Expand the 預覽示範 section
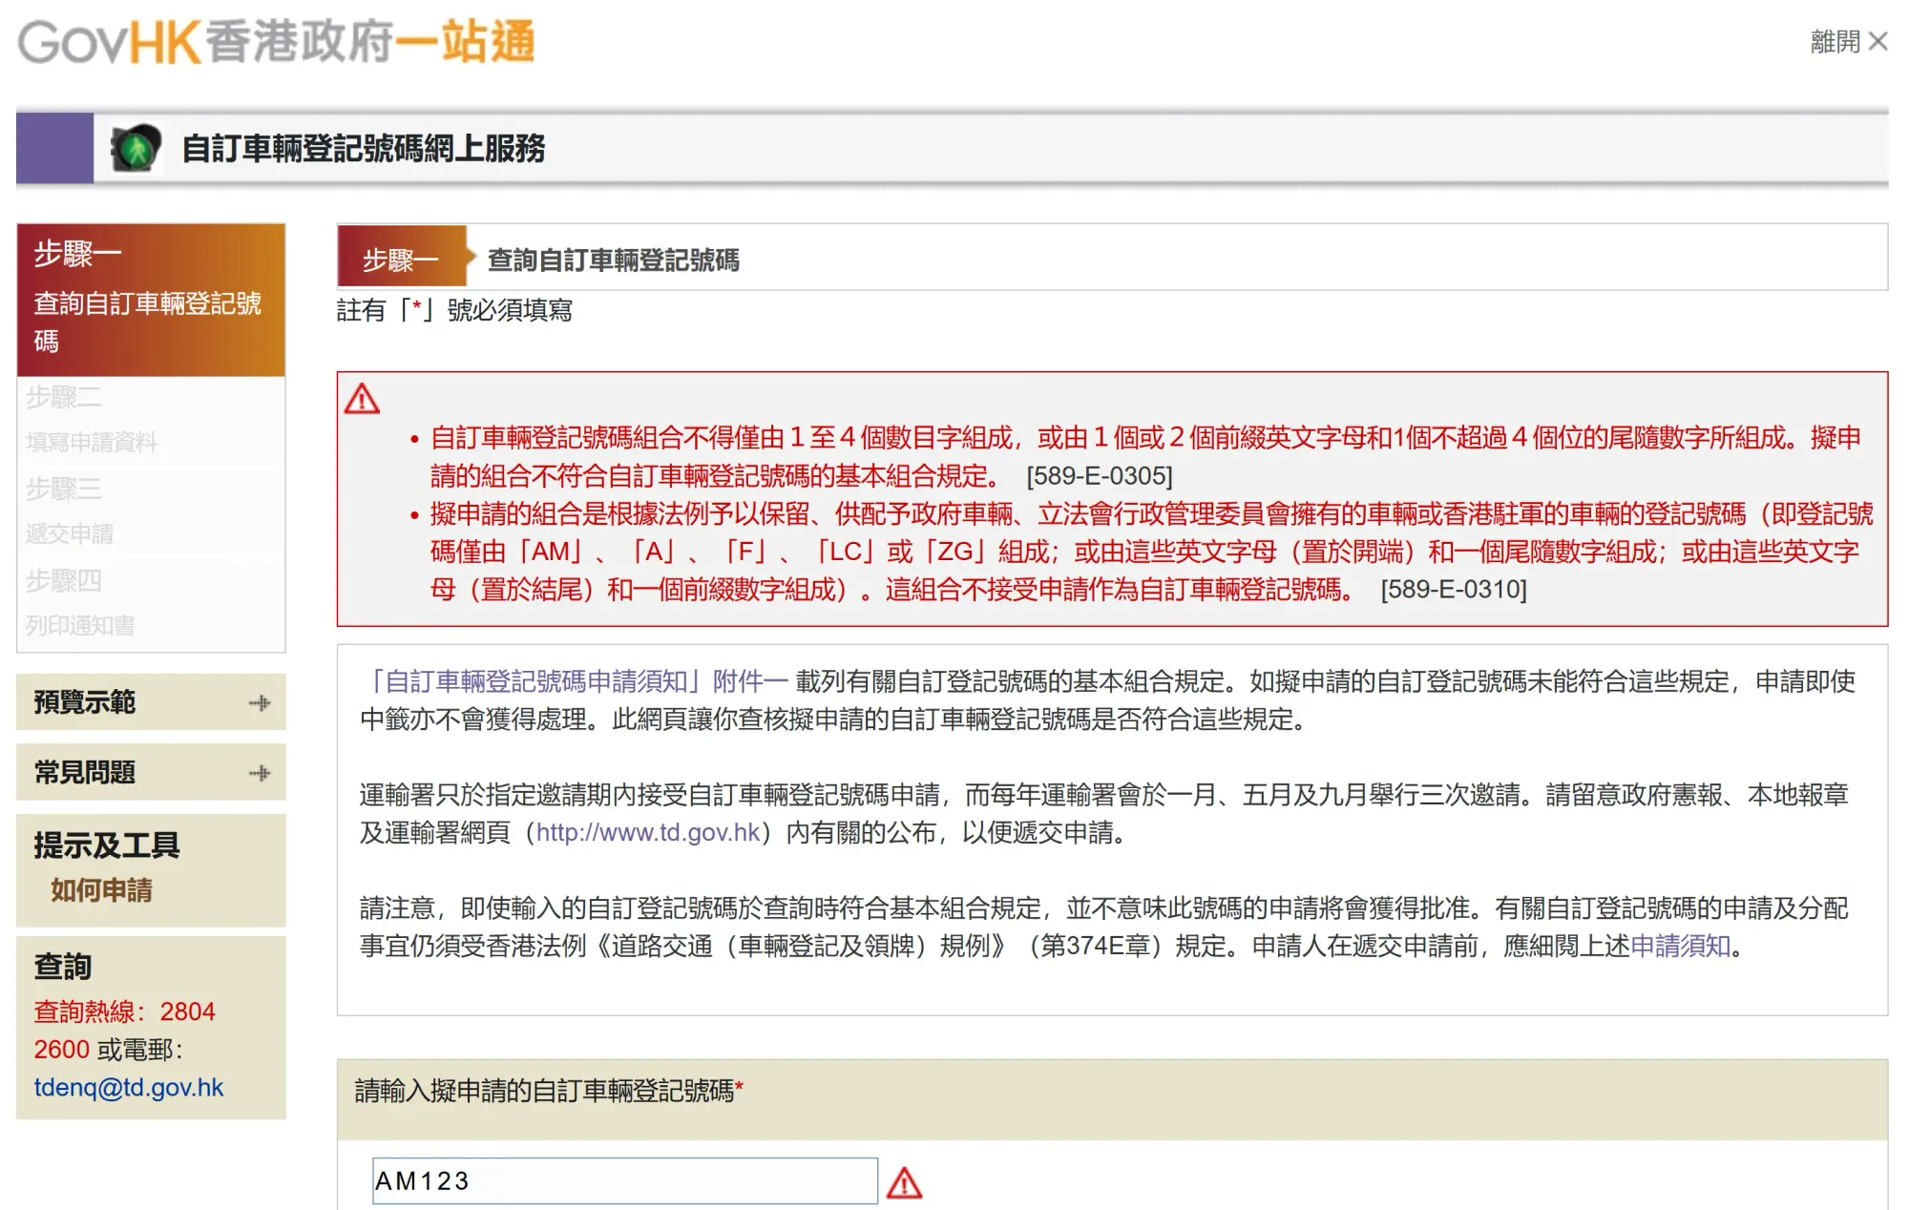1909x1210 pixels. coord(85,702)
